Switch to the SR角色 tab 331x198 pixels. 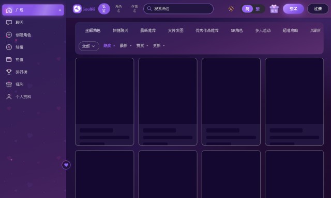[237, 30]
